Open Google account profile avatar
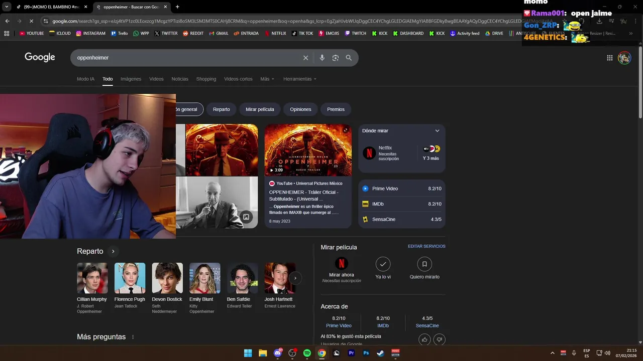The height and width of the screenshot is (361, 643). 624,58
